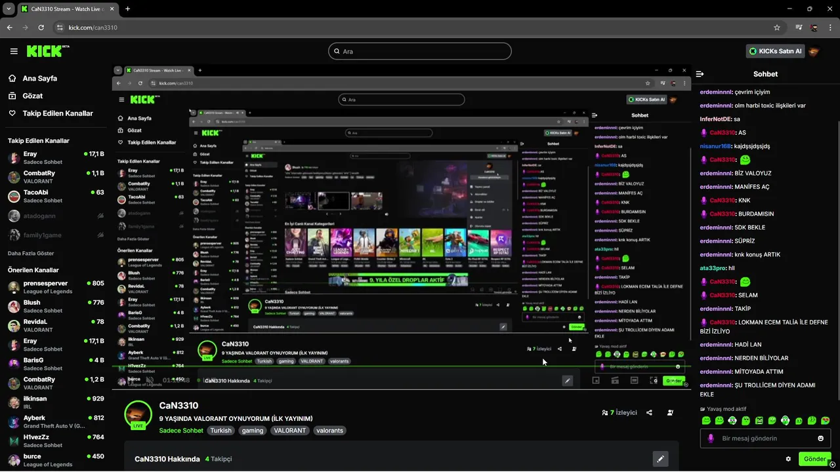The image size is (840, 472).
Task: Click the KICKs Satın Al button
Action: click(x=775, y=51)
